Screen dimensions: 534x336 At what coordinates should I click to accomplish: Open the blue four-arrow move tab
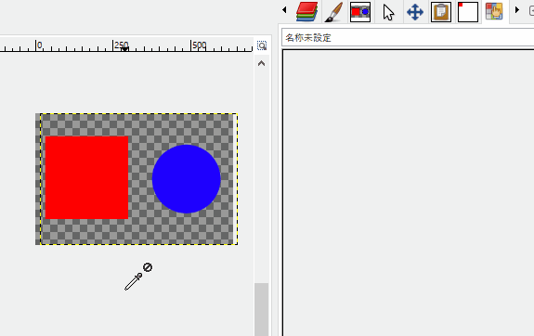click(415, 12)
